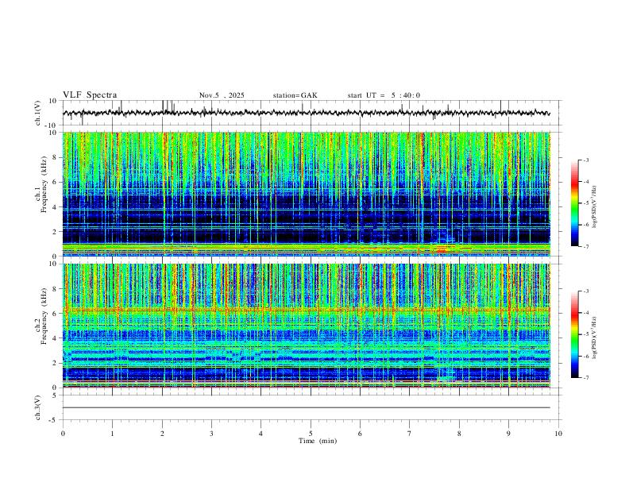Click the "5" tick on ch.3(V) axis
This screenshot has height=486, width=629.
click(55, 395)
